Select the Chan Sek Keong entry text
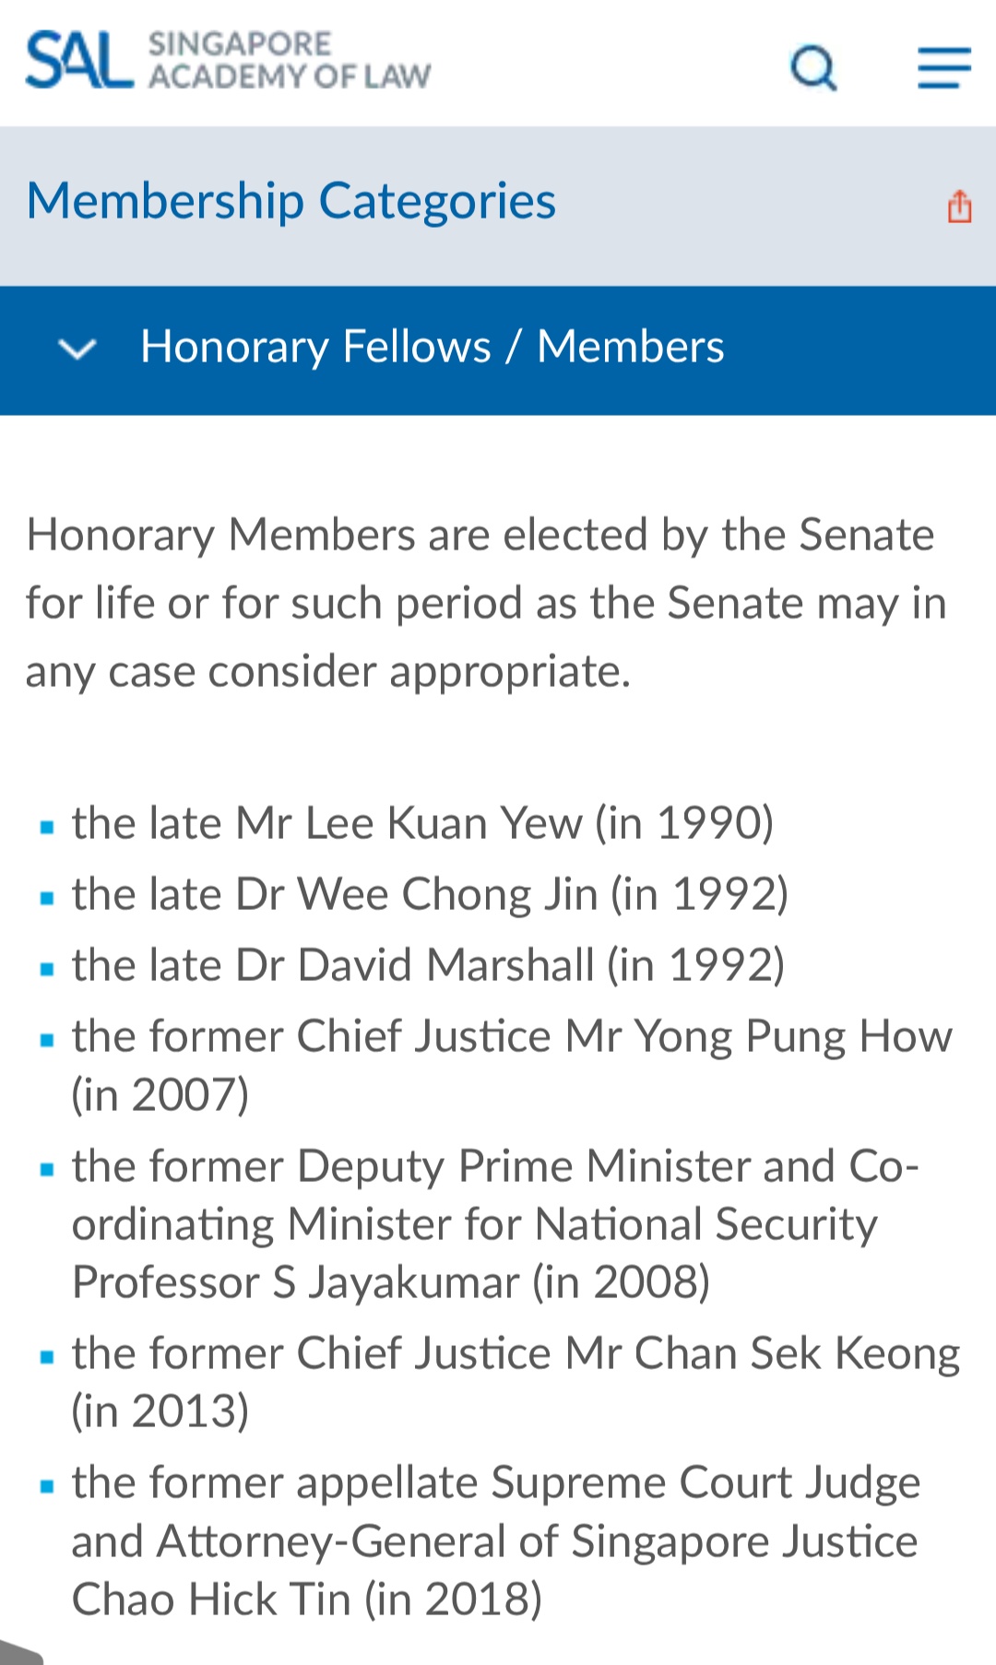The width and height of the screenshot is (996, 1665). click(516, 1381)
